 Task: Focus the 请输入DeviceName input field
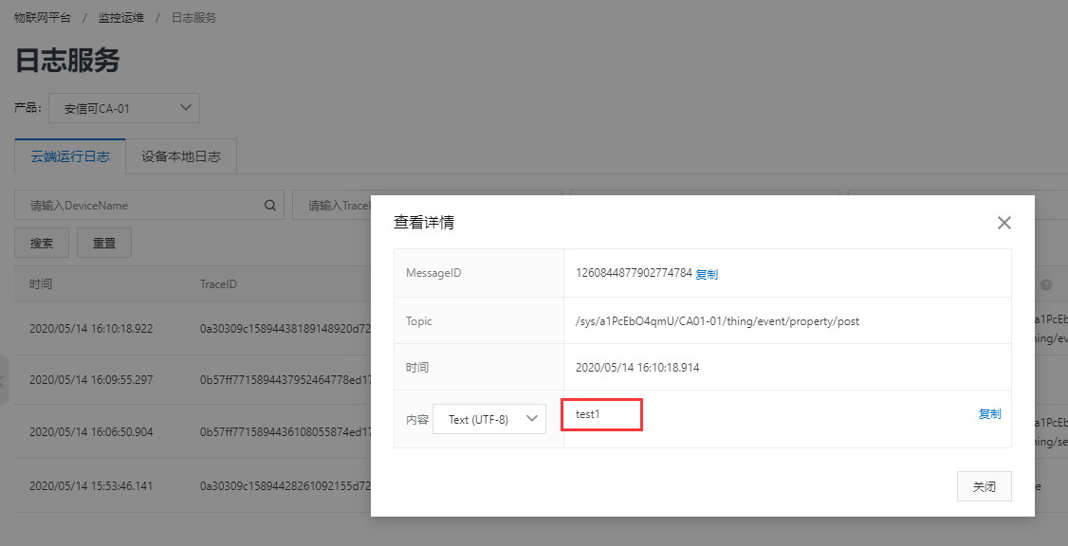point(149,205)
